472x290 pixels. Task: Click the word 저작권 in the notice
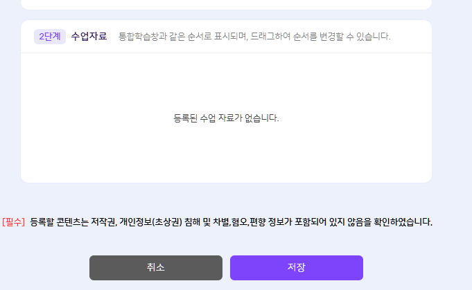tap(103, 222)
